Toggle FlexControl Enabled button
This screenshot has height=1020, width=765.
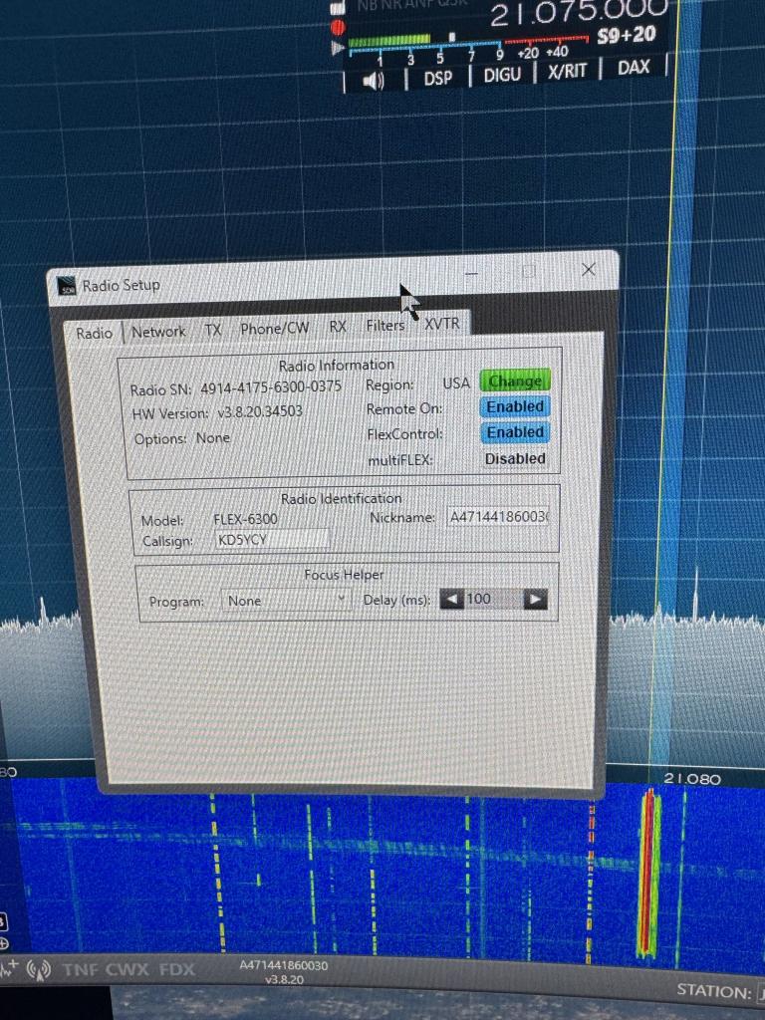[515, 432]
